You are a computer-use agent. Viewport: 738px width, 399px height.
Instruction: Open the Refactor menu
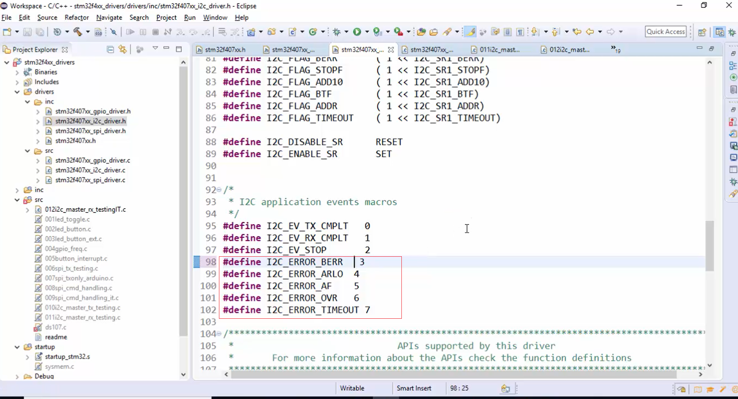[x=77, y=17]
